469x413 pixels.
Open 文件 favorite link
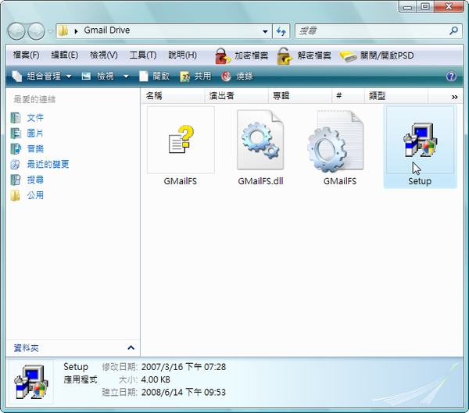coord(35,118)
